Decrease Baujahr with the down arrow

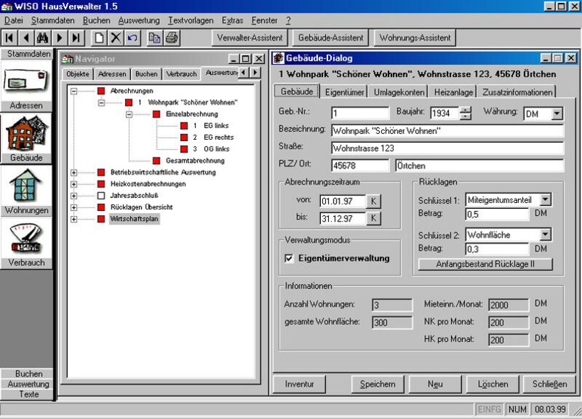pos(466,116)
